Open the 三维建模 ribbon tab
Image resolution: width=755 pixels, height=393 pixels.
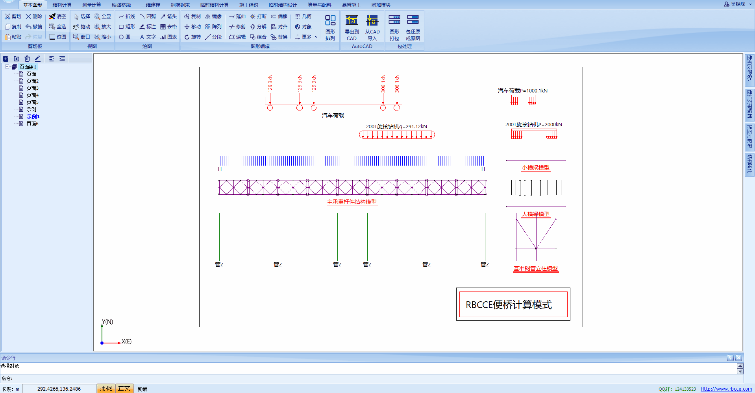[151, 5]
